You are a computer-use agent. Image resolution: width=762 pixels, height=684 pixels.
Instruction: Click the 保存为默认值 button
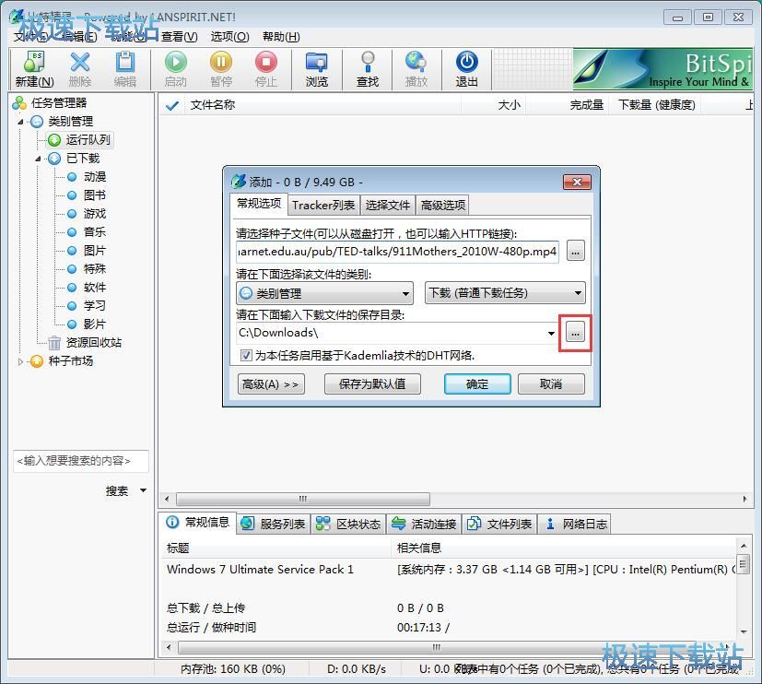click(372, 384)
